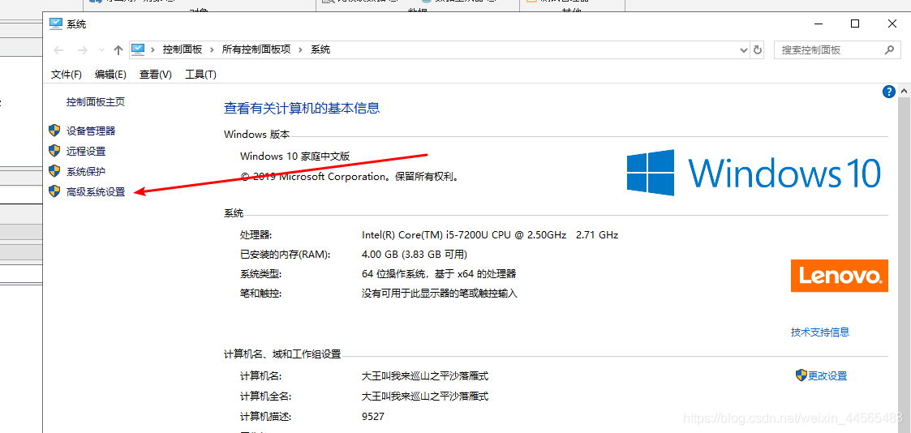
Task: Click 所有控制面板项 in the breadcrumb path
Action: 256,50
